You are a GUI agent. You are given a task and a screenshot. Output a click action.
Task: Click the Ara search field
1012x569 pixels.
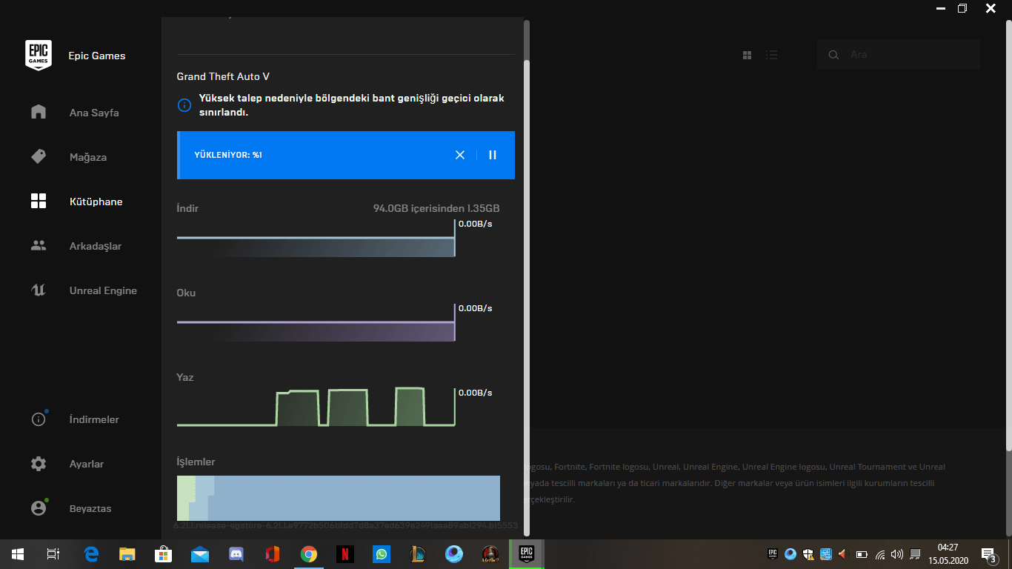click(x=899, y=55)
